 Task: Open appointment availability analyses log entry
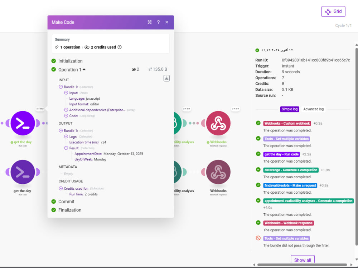308,201
